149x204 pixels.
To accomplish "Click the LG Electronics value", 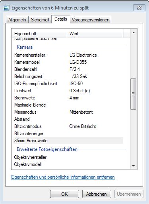I will [83, 55].
